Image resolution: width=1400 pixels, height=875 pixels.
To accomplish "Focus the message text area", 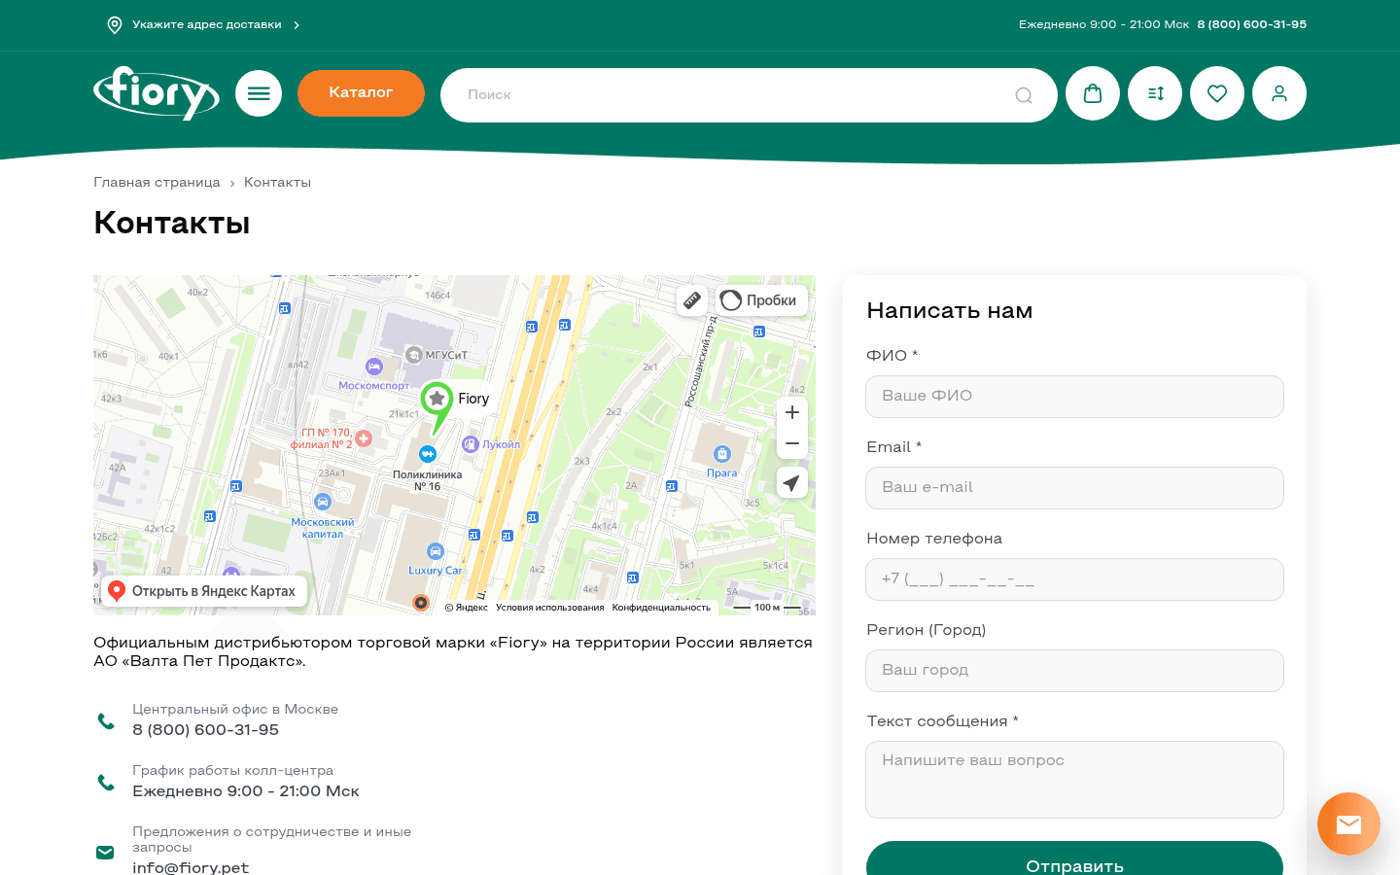I will pyautogui.click(x=1074, y=780).
